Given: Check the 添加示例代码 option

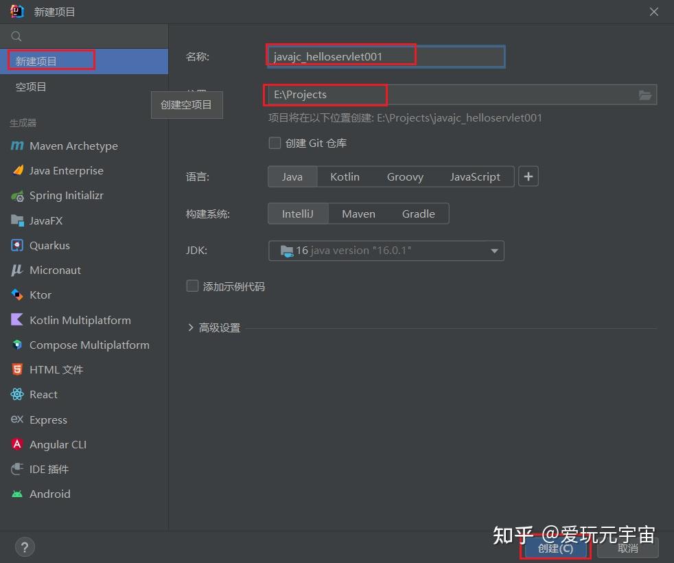Looking at the screenshot, I should (x=192, y=286).
